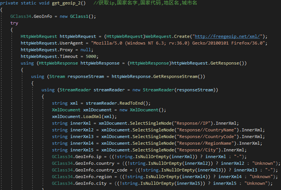This screenshot has width=281, height=190.
Task: Click the responseStream variable declaration
Action: [86, 77]
